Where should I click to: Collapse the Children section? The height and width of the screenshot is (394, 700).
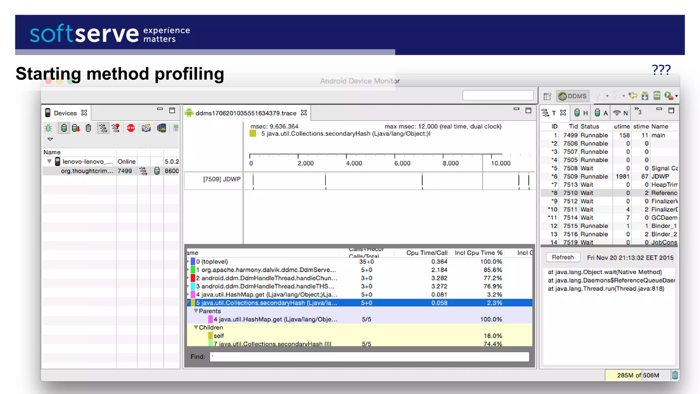point(196,327)
